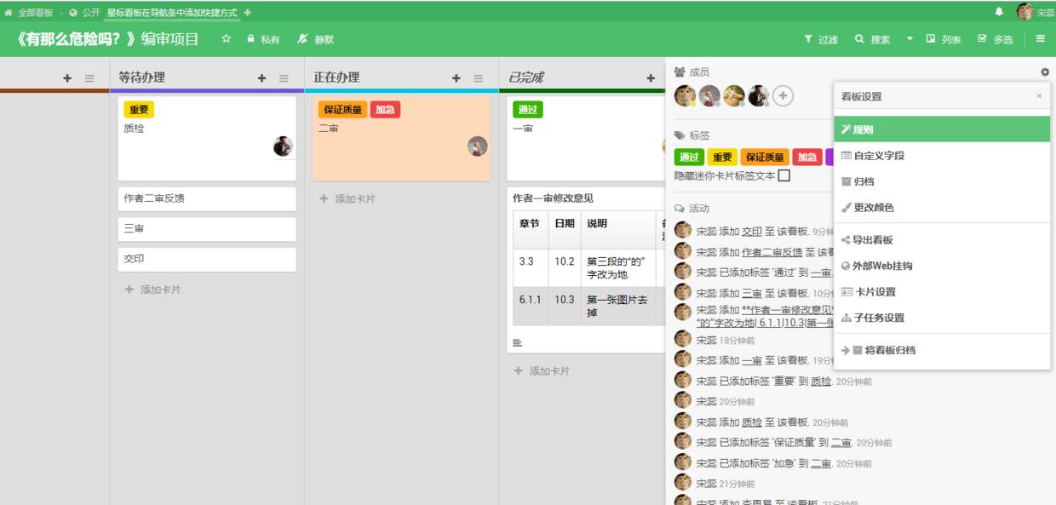Click the 6.1.1 table cell
1056x505 pixels.
530,307
